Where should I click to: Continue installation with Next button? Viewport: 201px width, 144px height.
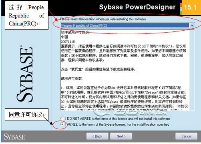pyautogui.click(x=121, y=136)
